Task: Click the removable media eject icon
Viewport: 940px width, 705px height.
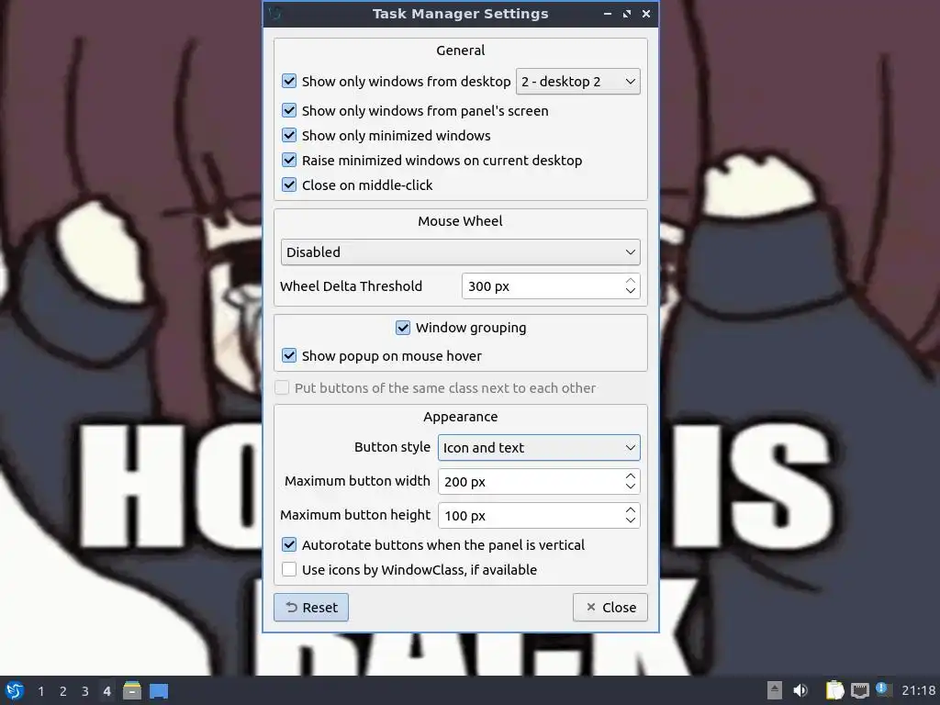Action: click(775, 690)
